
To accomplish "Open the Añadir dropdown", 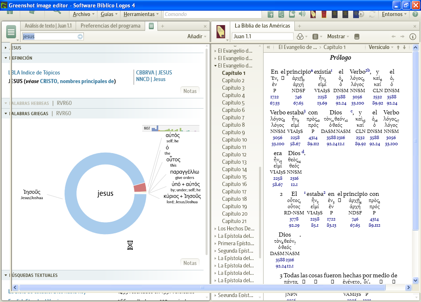I will pos(197,37).
